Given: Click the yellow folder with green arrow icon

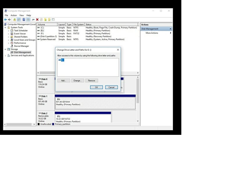Looking at the screenshot, I should tap(45, 19).
